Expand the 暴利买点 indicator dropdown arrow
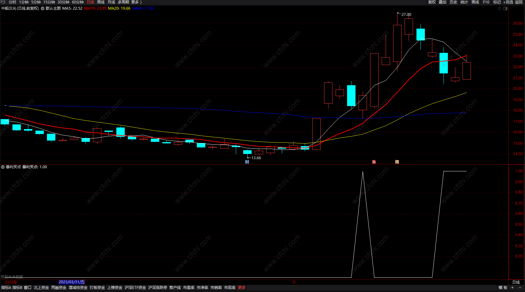This screenshot has width=525, height=292. click(x=3, y=167)
